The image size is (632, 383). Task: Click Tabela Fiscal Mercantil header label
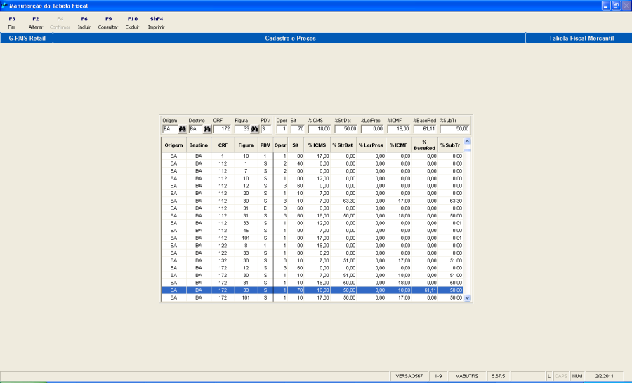pyautogui.click(x=581, y=39)
